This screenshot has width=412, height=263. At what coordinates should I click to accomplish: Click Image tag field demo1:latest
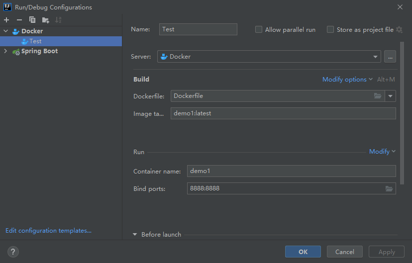click(283, 113)
